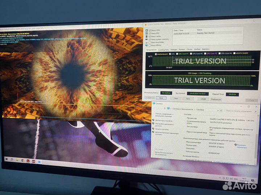The width and height of the screenshot is (261, 195).
Task: Click the scrollbar up arrow in System window
Action: [x=258, y=116]
